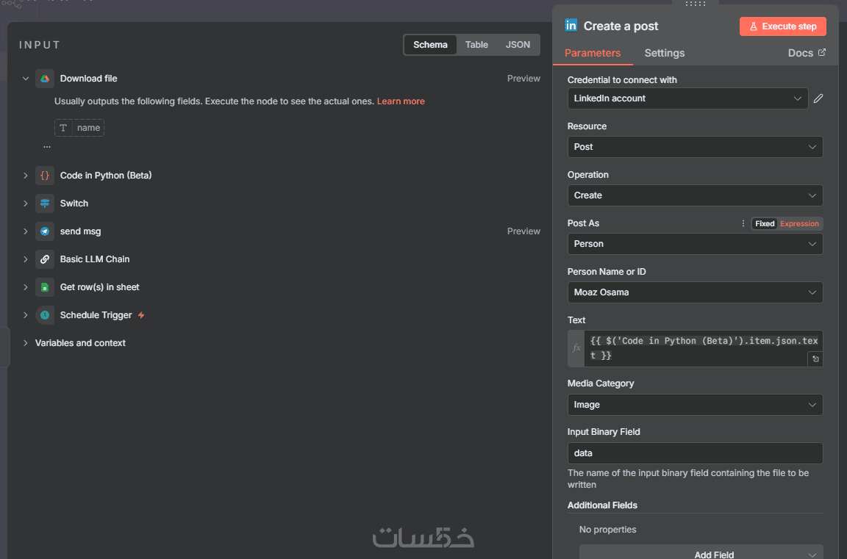Open the Parameters tab
Screen dimensions: 847x559
coord(593,53)
